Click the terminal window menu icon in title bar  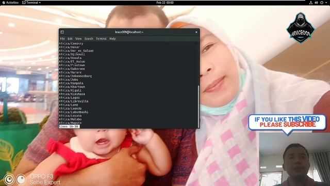pos(62,32)
